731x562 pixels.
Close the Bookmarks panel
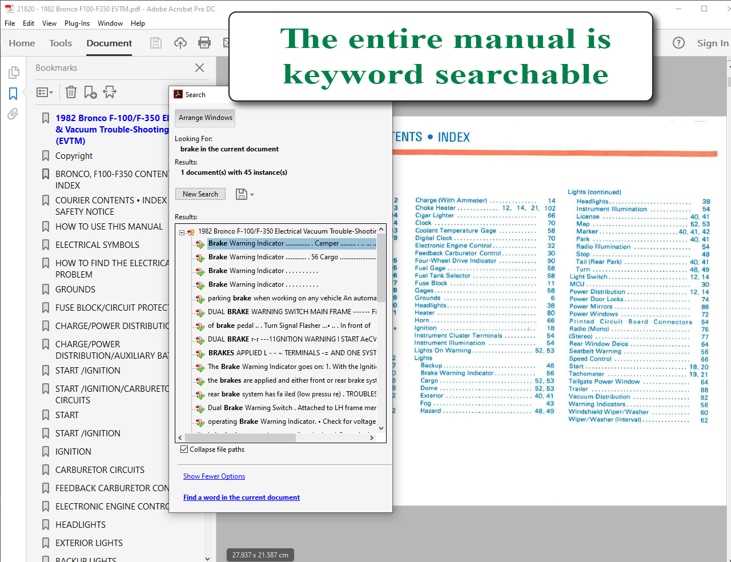point(199,67)
